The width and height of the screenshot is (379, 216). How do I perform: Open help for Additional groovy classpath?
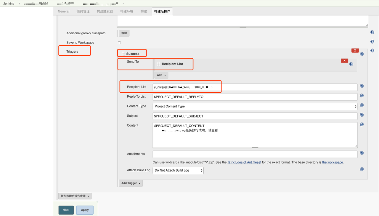click(372, 32)
